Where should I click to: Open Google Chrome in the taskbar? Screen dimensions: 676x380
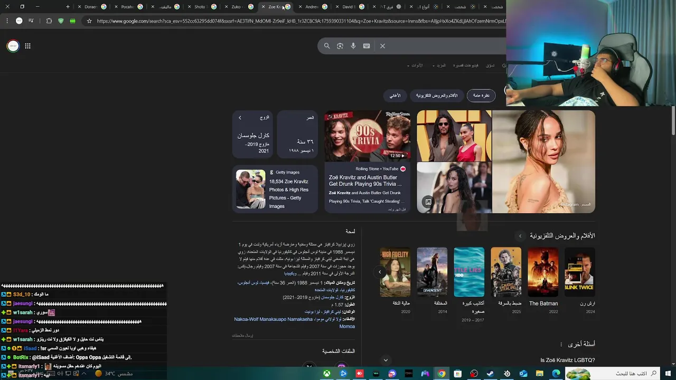point(442,374)
